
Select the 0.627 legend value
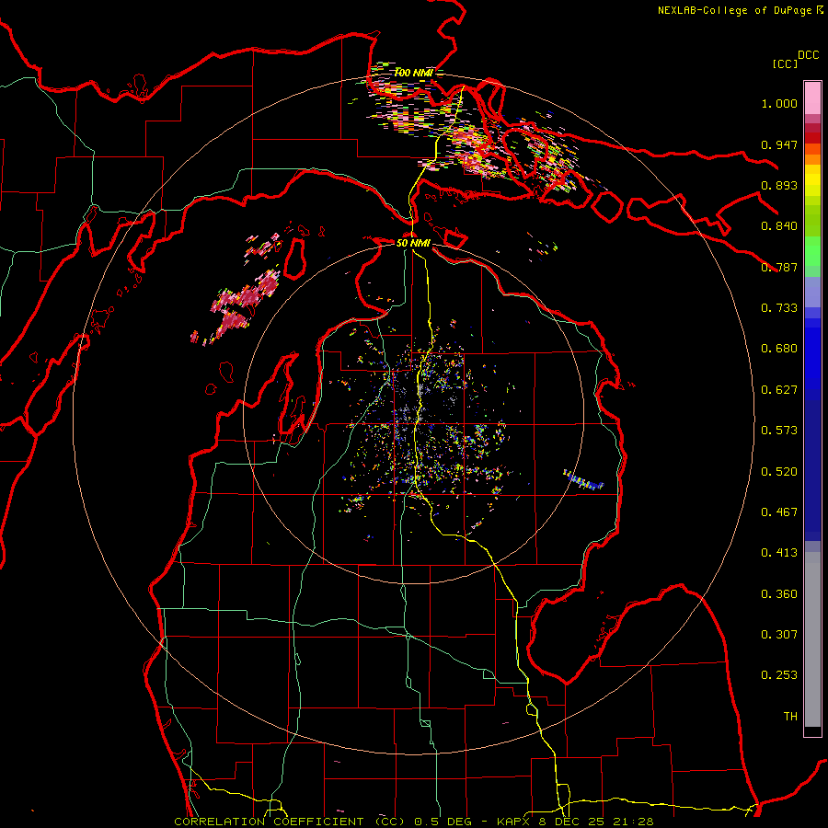(779, 390)
